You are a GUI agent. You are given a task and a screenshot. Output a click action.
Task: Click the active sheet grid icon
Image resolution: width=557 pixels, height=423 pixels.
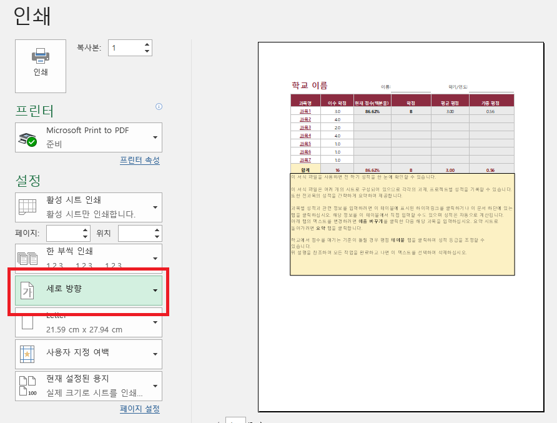coord(27,206)
